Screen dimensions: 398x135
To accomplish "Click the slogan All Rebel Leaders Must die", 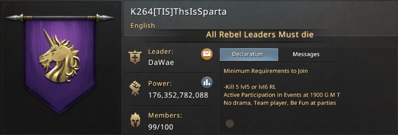I will pyautogui.click(x=260, y=34).
